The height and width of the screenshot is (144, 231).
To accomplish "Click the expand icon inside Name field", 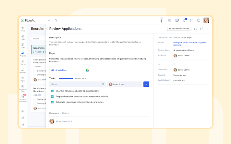I will (103, 84).
